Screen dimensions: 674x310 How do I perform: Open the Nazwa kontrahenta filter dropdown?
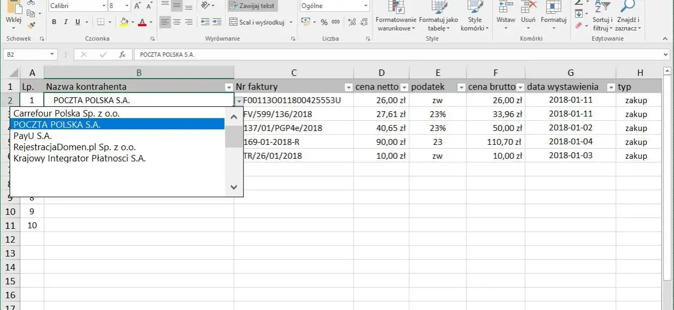coord(229,87)
